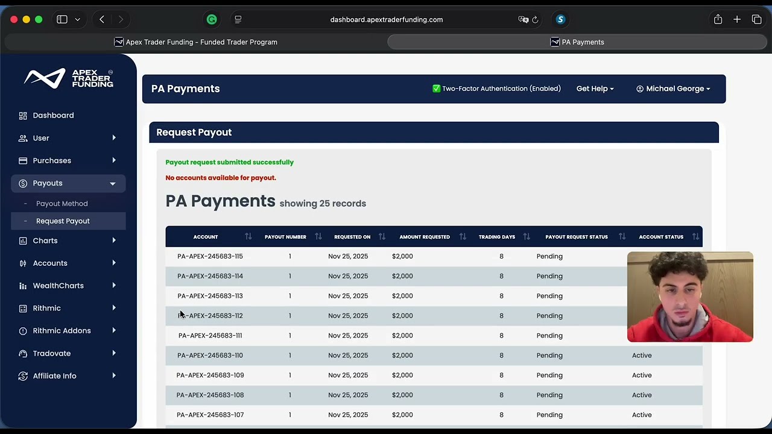This screenshot has height=434, width=772.
Task: Click the Rithmic Addons info icon
Action: click(23, 331)
